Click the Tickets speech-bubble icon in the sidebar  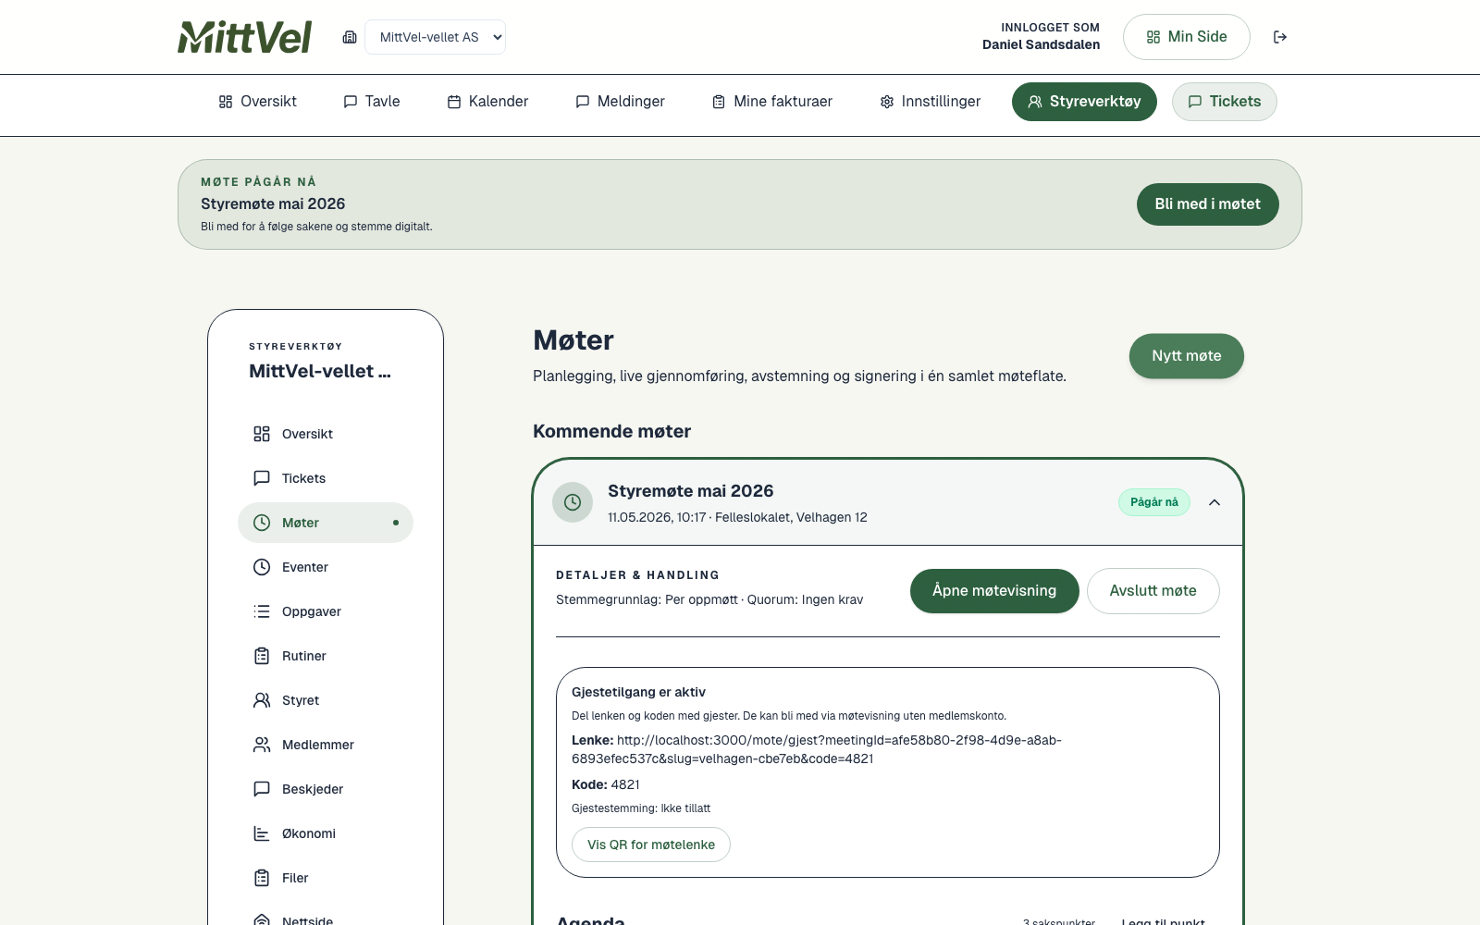[x=262, y=478]
